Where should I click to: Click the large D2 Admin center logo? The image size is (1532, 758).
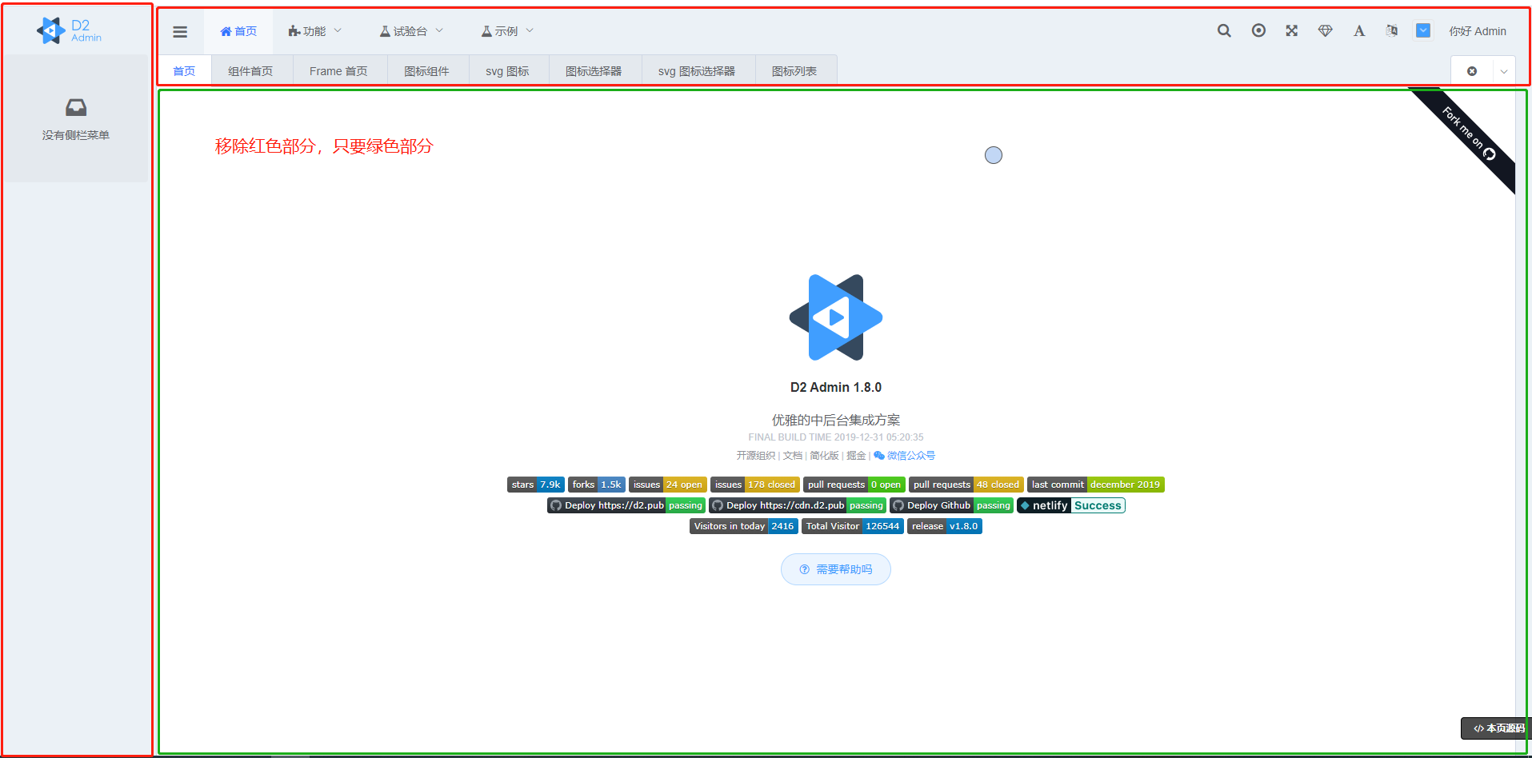tap(836, 317)
